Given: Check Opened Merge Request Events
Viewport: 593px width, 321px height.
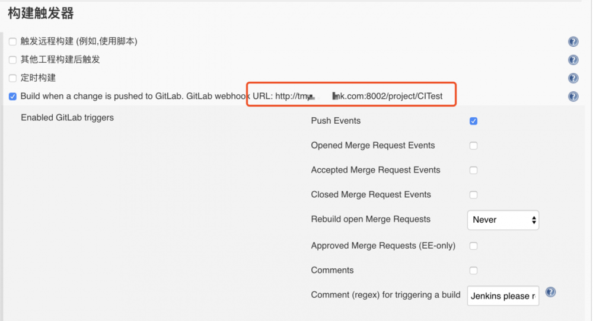Looking at the screenshot, I should tap(473, 145).
